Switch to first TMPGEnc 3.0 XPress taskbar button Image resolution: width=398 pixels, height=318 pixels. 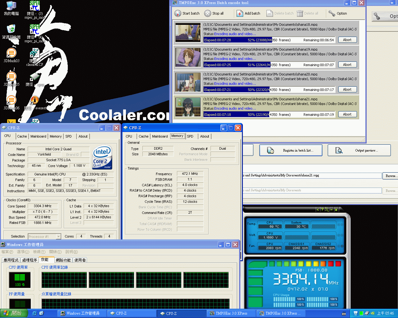coord(232,313)
